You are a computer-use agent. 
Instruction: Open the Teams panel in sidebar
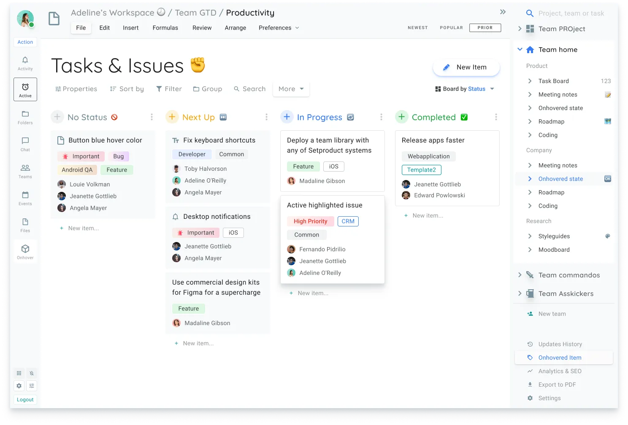pos(25,170)
